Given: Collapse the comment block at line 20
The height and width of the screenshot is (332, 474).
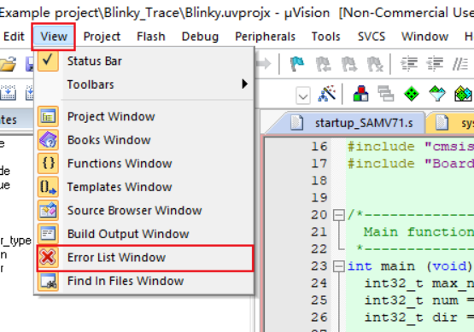Looking at the screenshot, I should [338, 215].
